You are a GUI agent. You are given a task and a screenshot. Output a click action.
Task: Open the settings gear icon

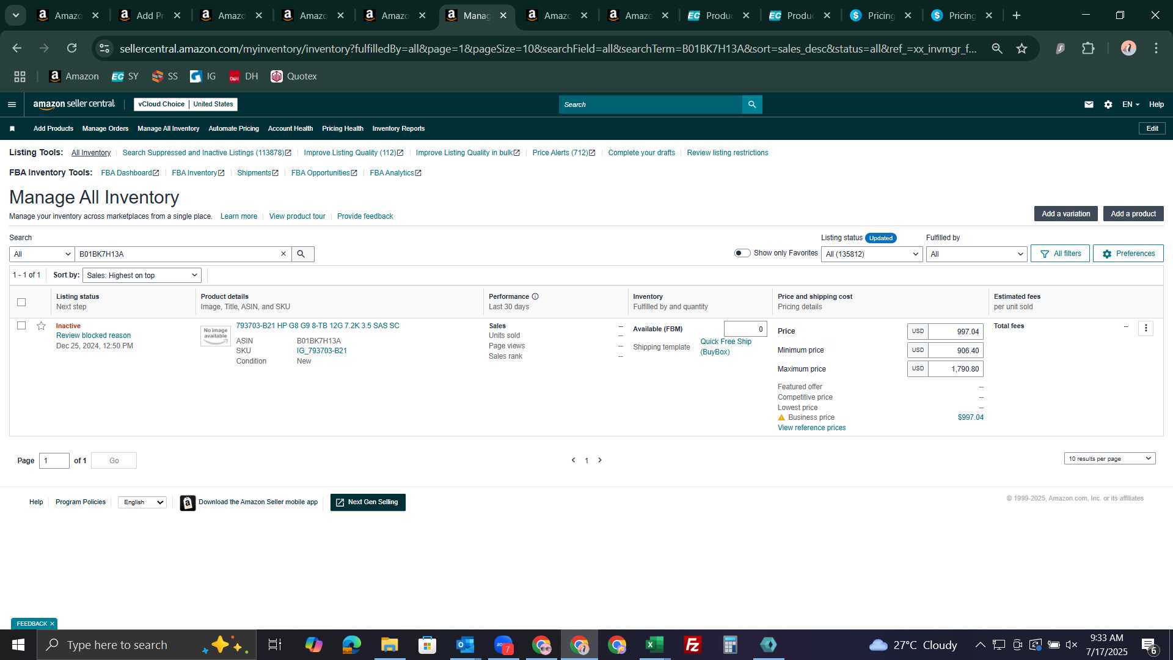coord(1108,105)
